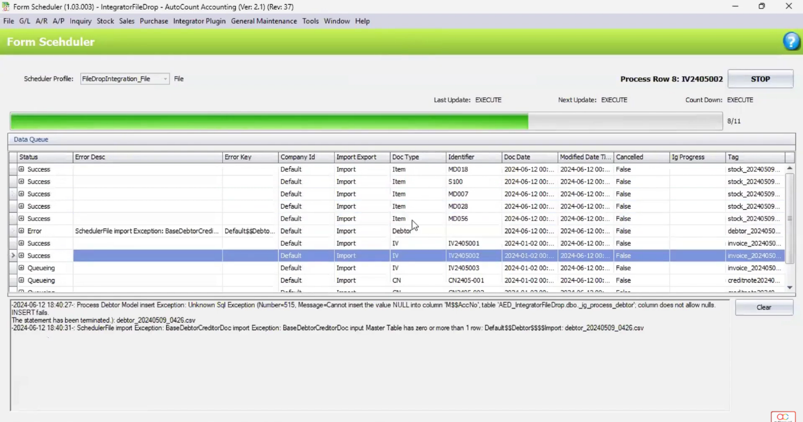Viewport: 803px width, 422px height.
Task: Open the General Maintenance menu
Action: pos(264,21)
